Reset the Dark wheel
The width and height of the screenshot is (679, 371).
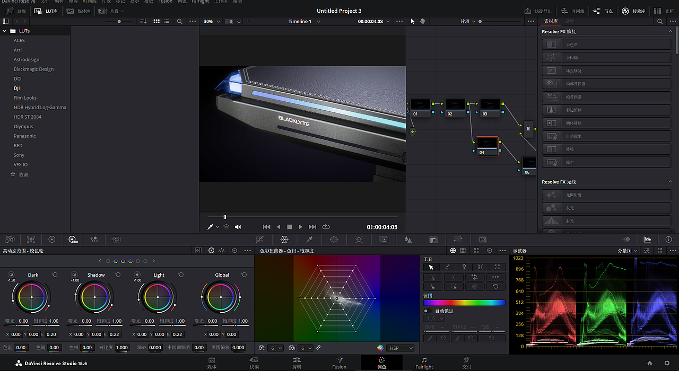tap(55, 275)
